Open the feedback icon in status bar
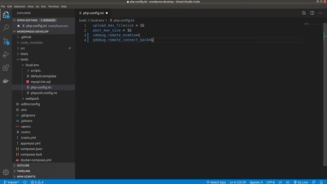This screenshot has width=327, height=184. 314,182
